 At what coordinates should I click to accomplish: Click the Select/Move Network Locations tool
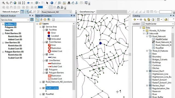(x=31, y=12)
